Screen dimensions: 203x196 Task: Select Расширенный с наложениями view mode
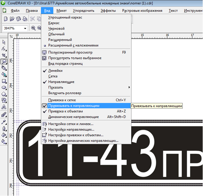86,46
